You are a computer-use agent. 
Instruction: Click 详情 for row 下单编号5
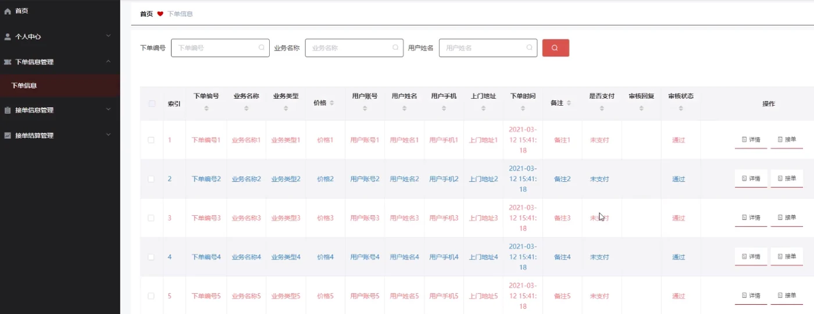tap(751, 295)
